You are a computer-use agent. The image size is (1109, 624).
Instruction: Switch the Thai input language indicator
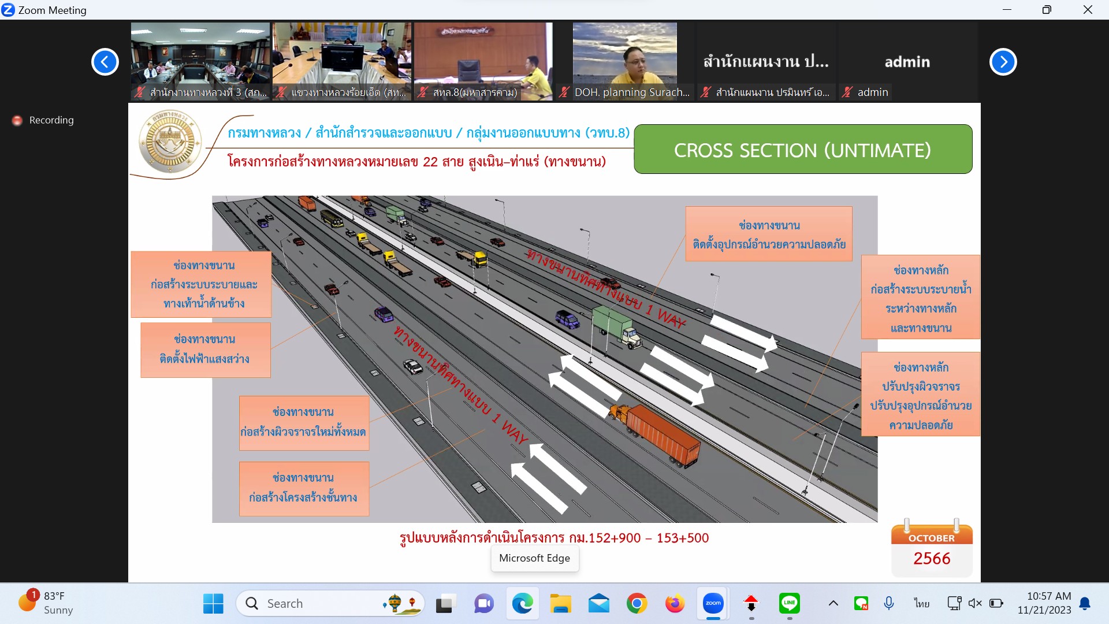pyautogui.click(x=921, y=603)
